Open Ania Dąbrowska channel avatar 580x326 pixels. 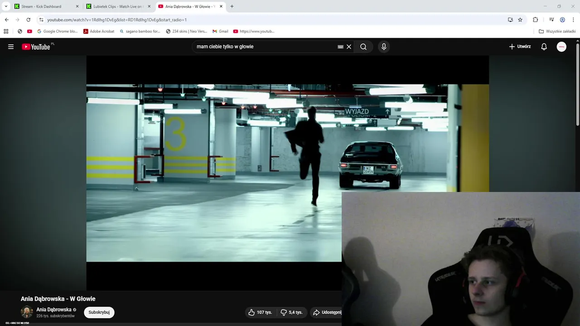tap(27, 312)
